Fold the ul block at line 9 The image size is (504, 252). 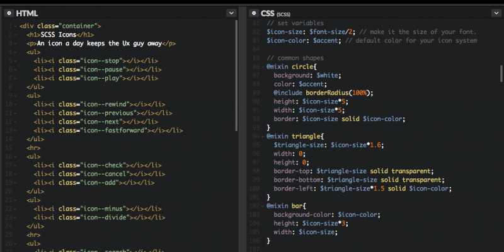[x=16, y=96]
